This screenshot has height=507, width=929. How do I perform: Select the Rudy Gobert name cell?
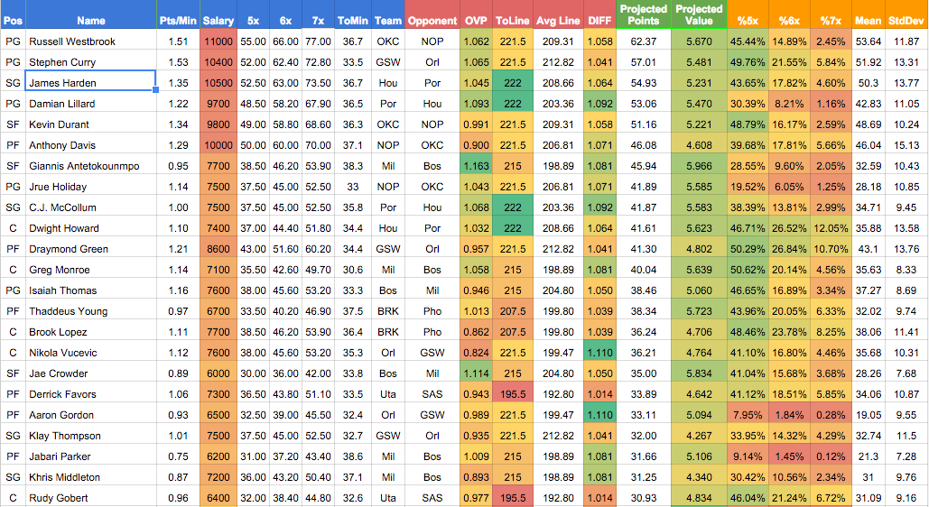point(90,498)
